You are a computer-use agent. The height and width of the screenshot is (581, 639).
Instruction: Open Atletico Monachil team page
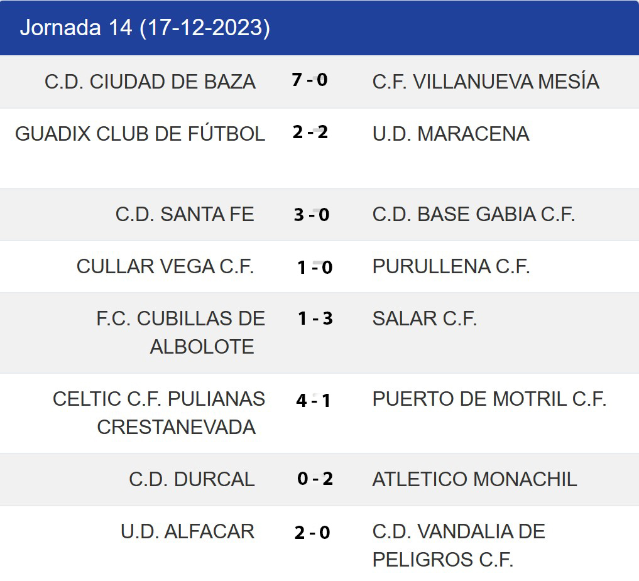point(474,479)
